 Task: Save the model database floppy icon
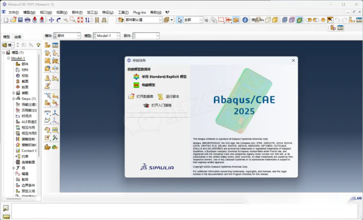pos(20,20)
